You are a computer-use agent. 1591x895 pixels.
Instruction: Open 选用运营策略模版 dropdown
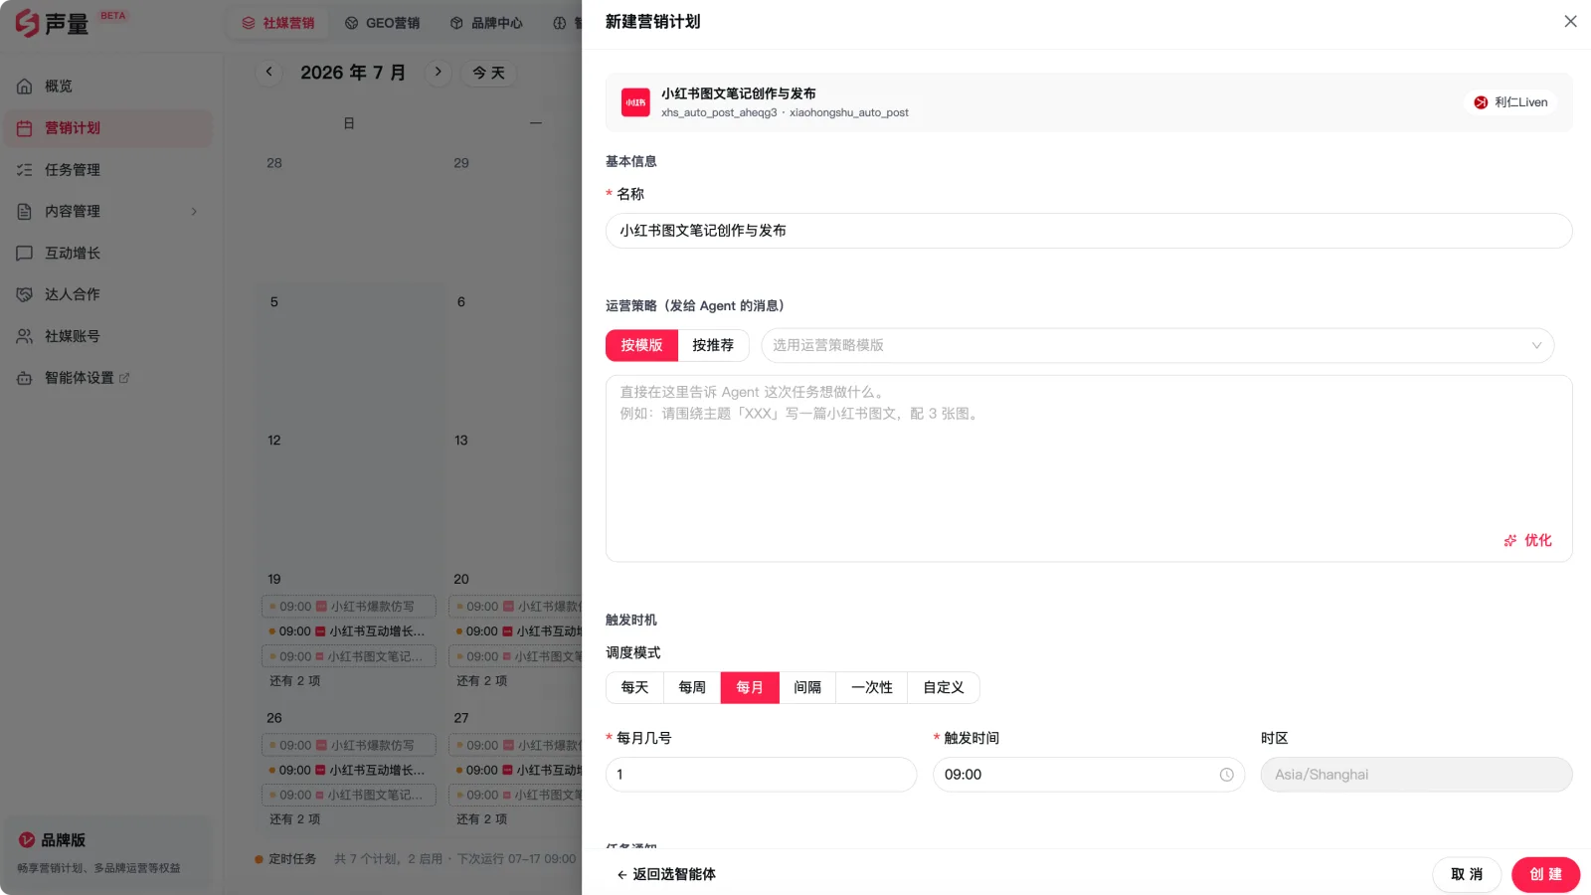tap(1157, 345)
